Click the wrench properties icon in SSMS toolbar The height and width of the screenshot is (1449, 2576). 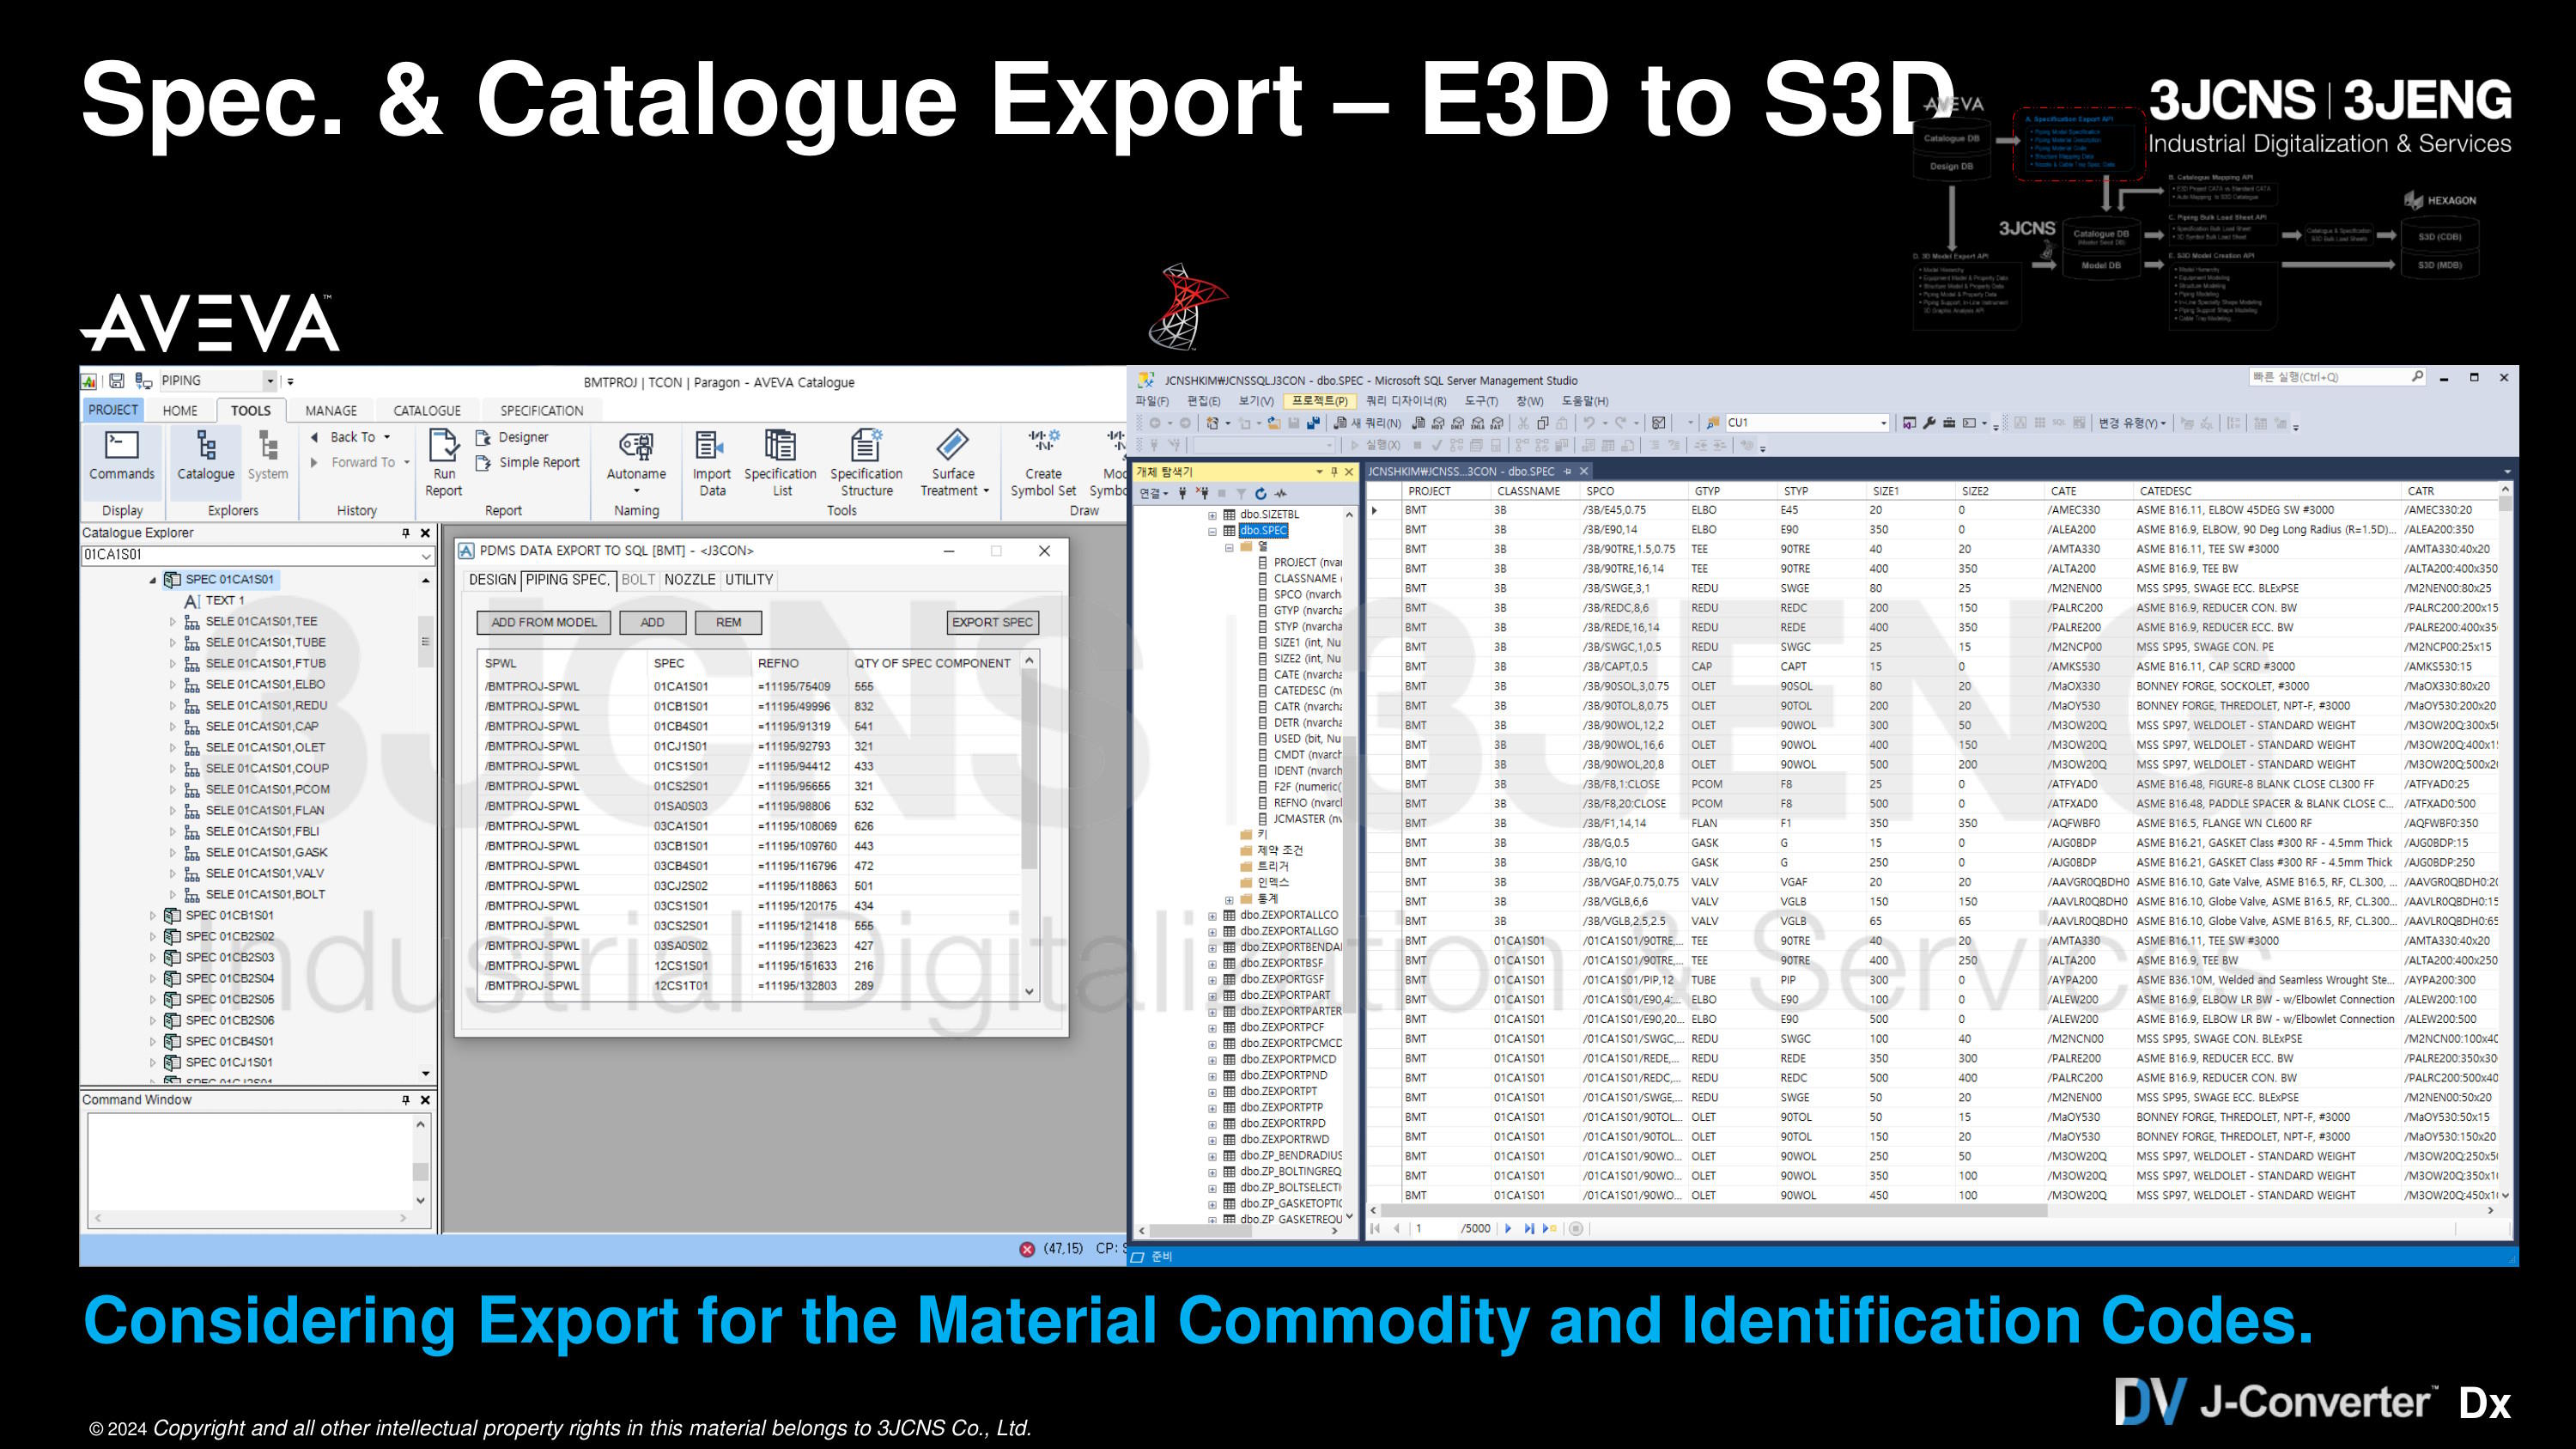click(x=1929, y=423)
